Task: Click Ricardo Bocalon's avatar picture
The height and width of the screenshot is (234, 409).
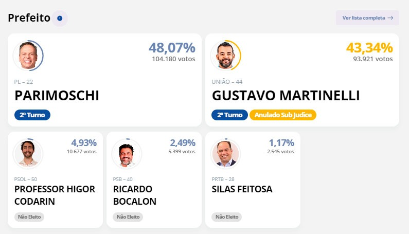Action: [127, 153]
